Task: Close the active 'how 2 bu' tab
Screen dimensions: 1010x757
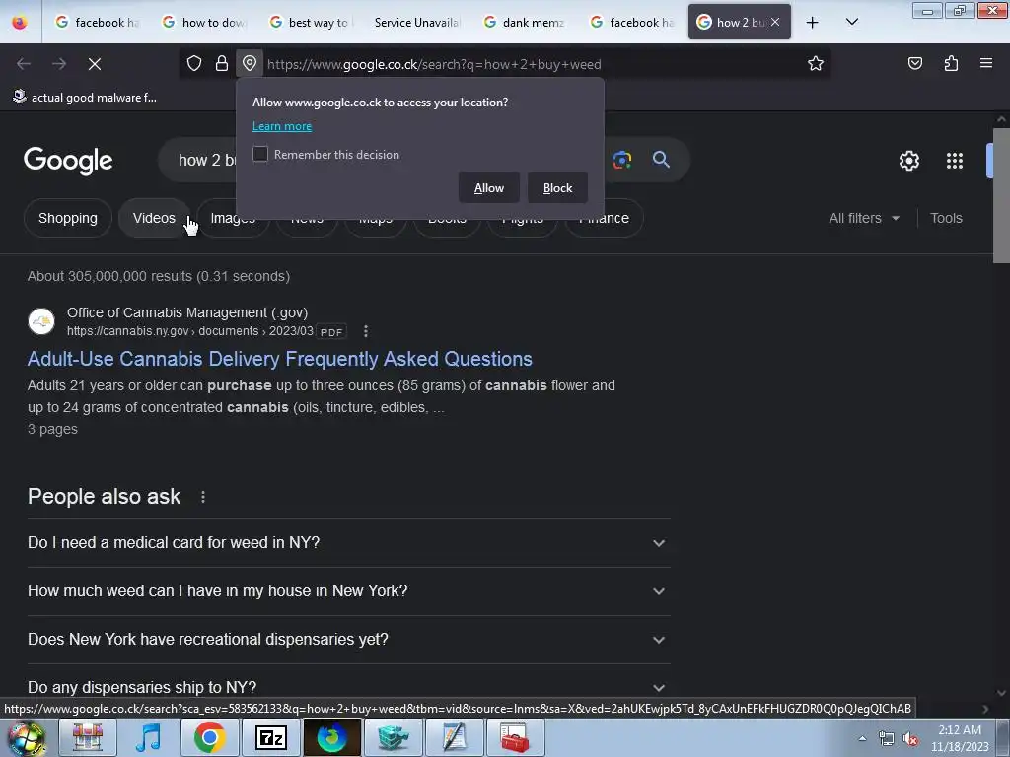Action: click(775, 22)
